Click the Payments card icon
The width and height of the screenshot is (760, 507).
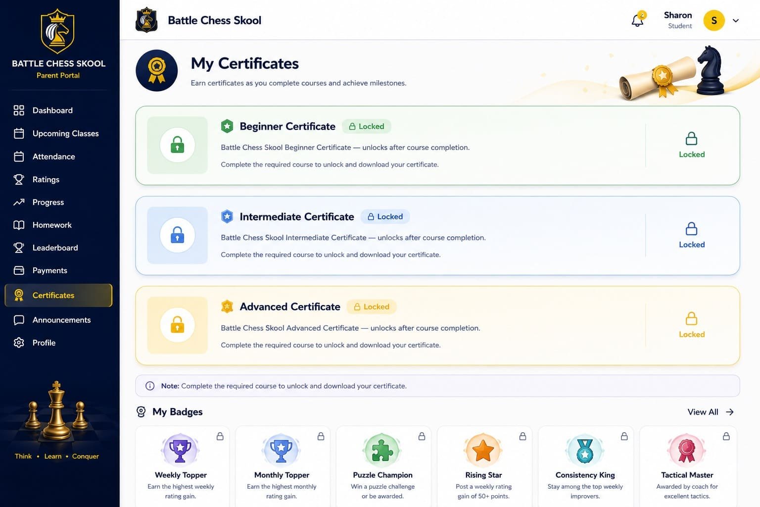click(x=19, y=270)
